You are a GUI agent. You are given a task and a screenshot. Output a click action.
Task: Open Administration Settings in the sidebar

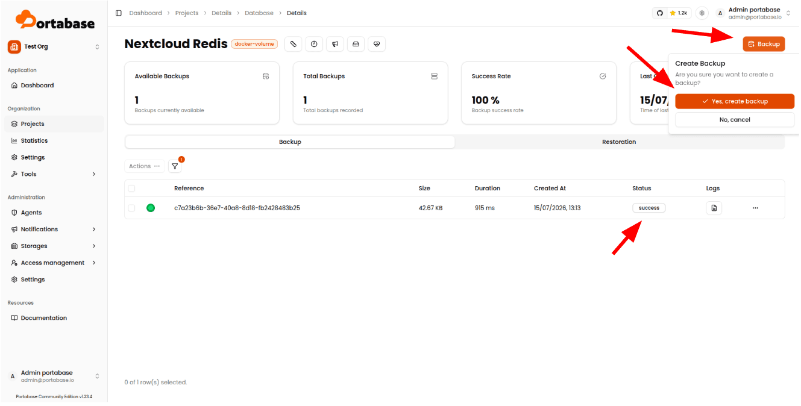(x=54, y=280)
